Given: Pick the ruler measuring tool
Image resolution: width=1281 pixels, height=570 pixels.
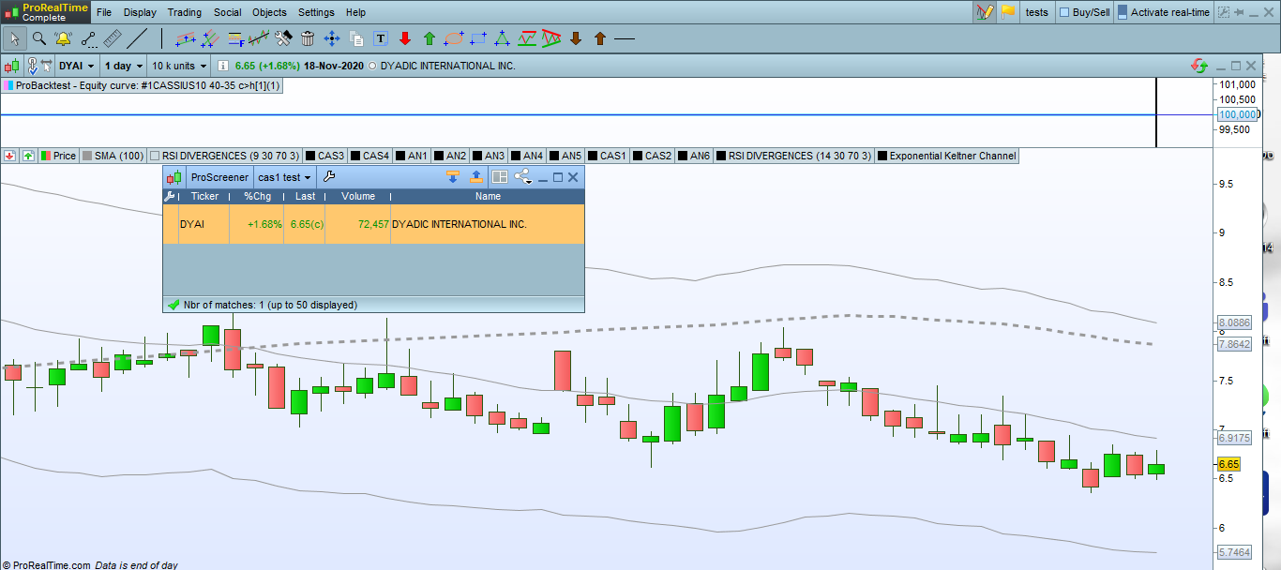Looking at the screenshot, I should [112, 38].
